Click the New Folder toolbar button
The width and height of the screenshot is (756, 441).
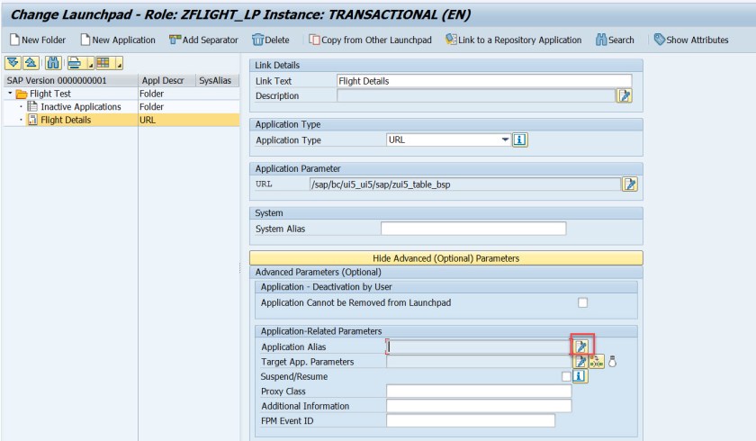click(x=38, y=40)
